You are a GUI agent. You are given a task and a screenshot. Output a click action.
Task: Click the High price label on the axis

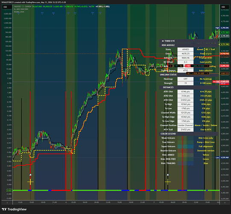[x=217, y=28]
